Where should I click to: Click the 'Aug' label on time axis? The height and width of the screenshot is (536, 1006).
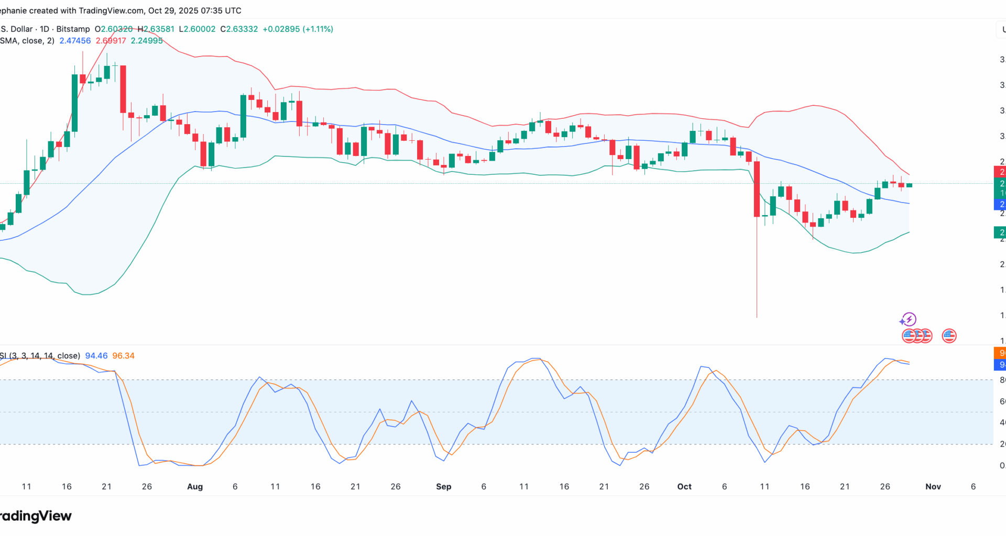click(195, 487)
